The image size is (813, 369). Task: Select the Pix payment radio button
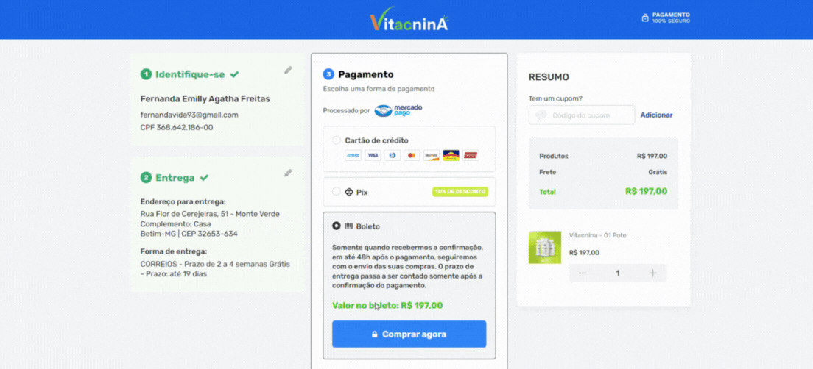pos(336,192)
